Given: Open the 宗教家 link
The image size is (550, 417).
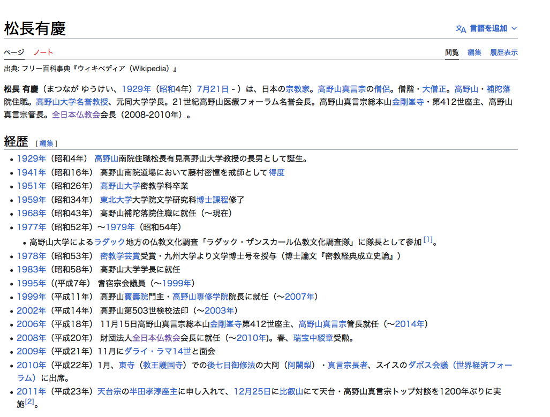Looking at the screenshot, I should tap(297, 89).
